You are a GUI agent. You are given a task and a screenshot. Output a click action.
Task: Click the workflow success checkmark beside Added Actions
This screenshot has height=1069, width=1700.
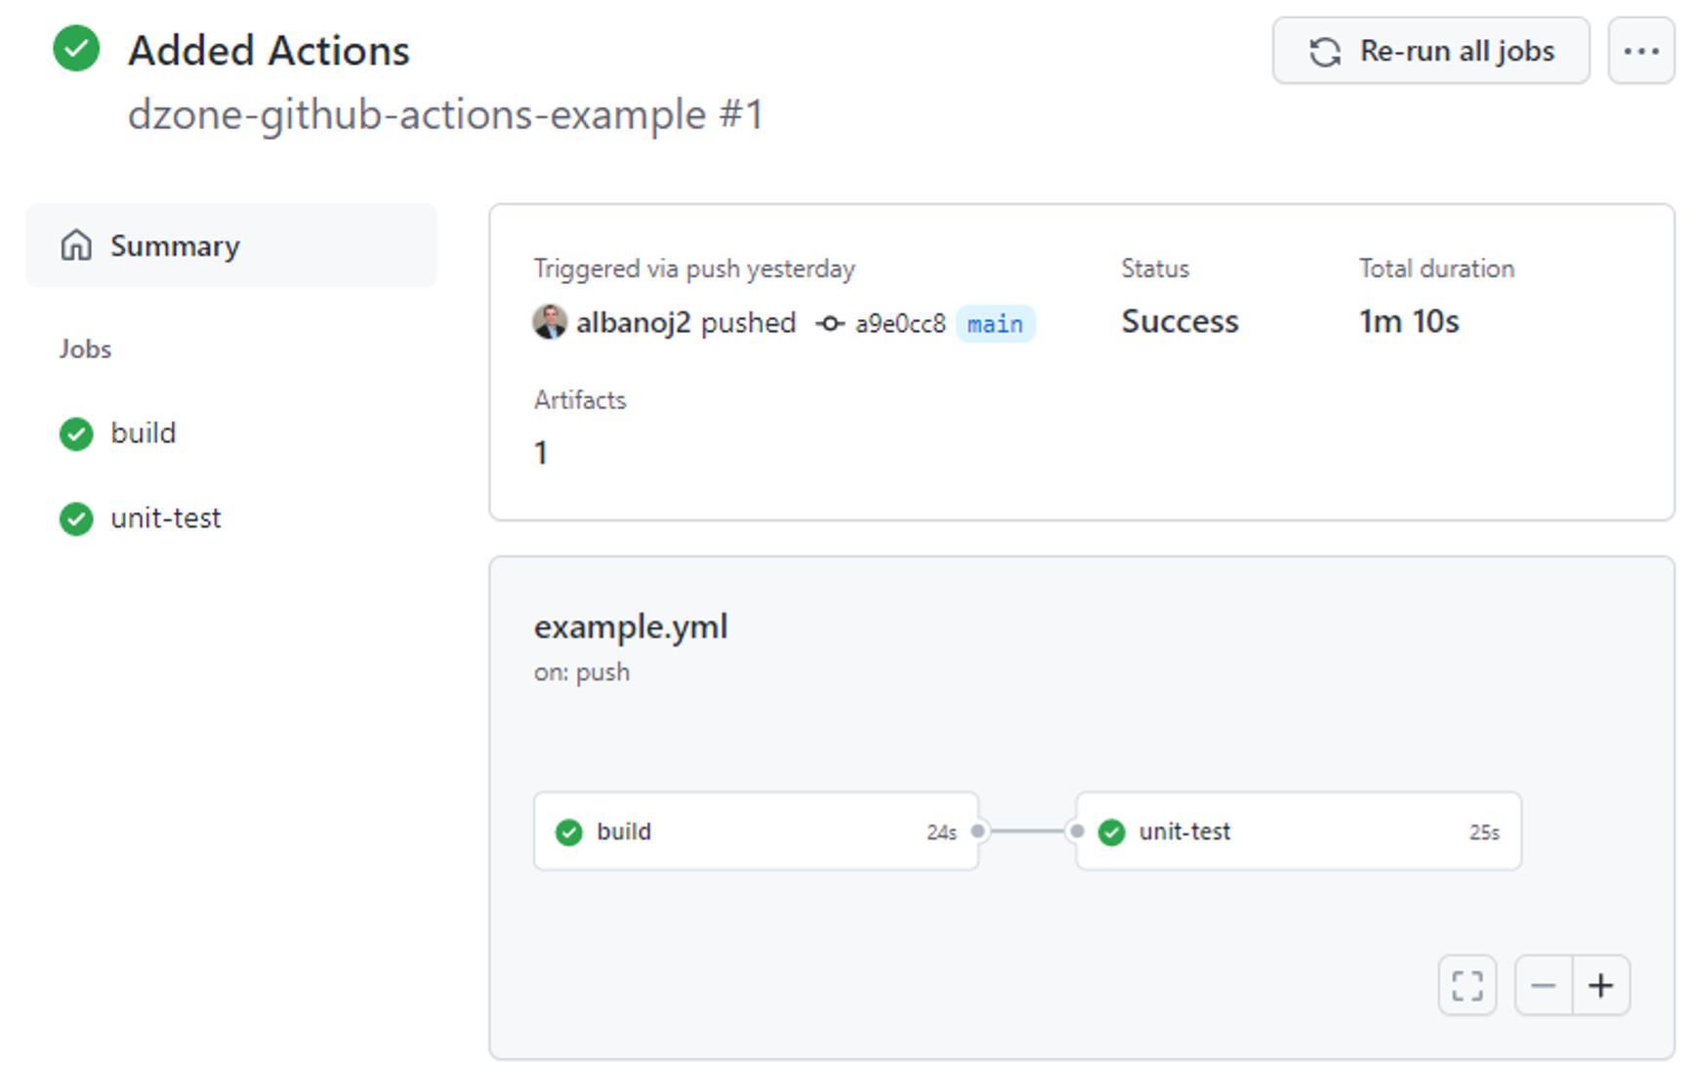[x=76, y=49]
